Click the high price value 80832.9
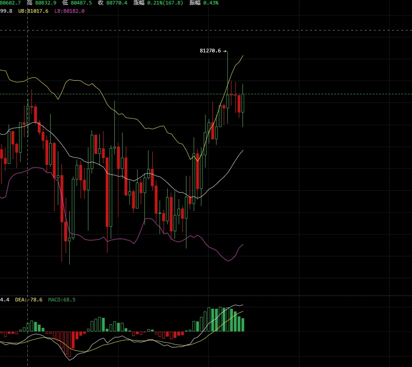Screen dimensions: 412x367 point(46,3)
